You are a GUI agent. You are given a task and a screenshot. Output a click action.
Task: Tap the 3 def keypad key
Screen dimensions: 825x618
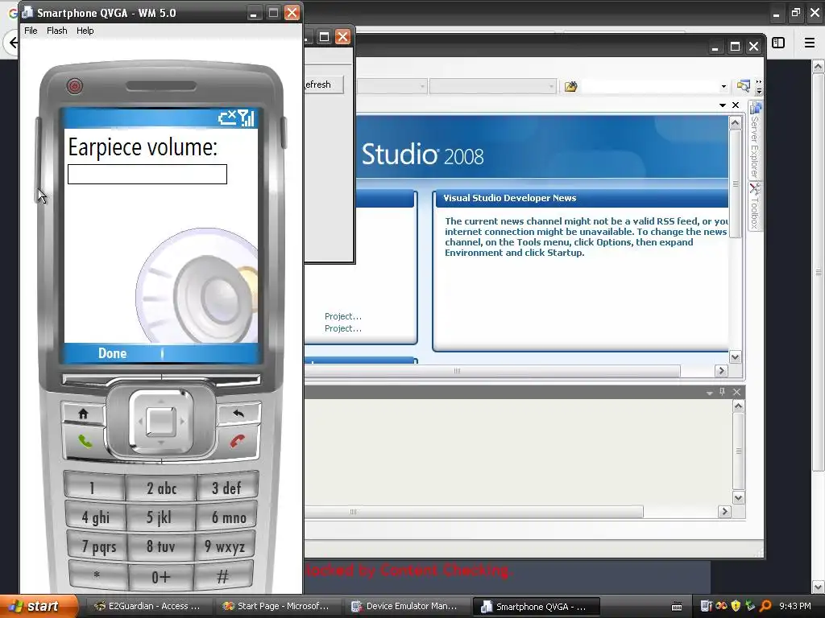226,488
